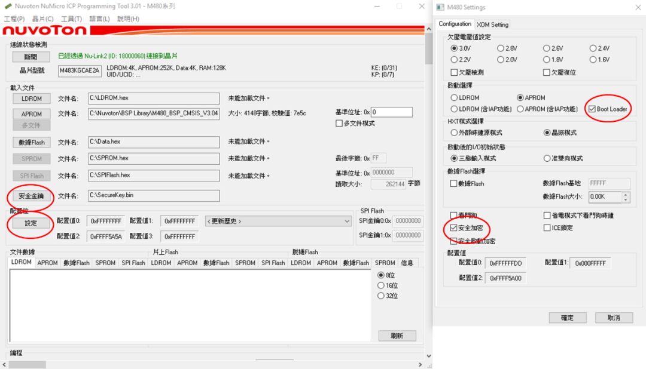Click the 數據Flash load file button
646x369 pixels.
coord(31,142)
